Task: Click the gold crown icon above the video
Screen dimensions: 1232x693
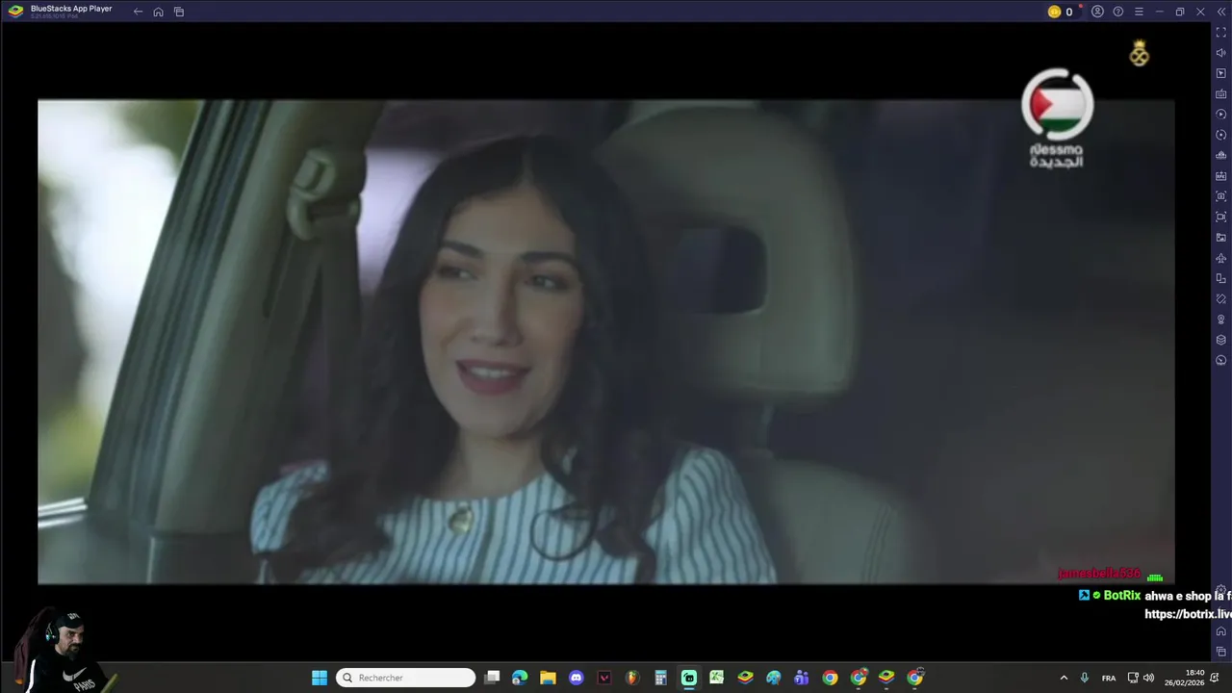Action: tap(1140, 54)
